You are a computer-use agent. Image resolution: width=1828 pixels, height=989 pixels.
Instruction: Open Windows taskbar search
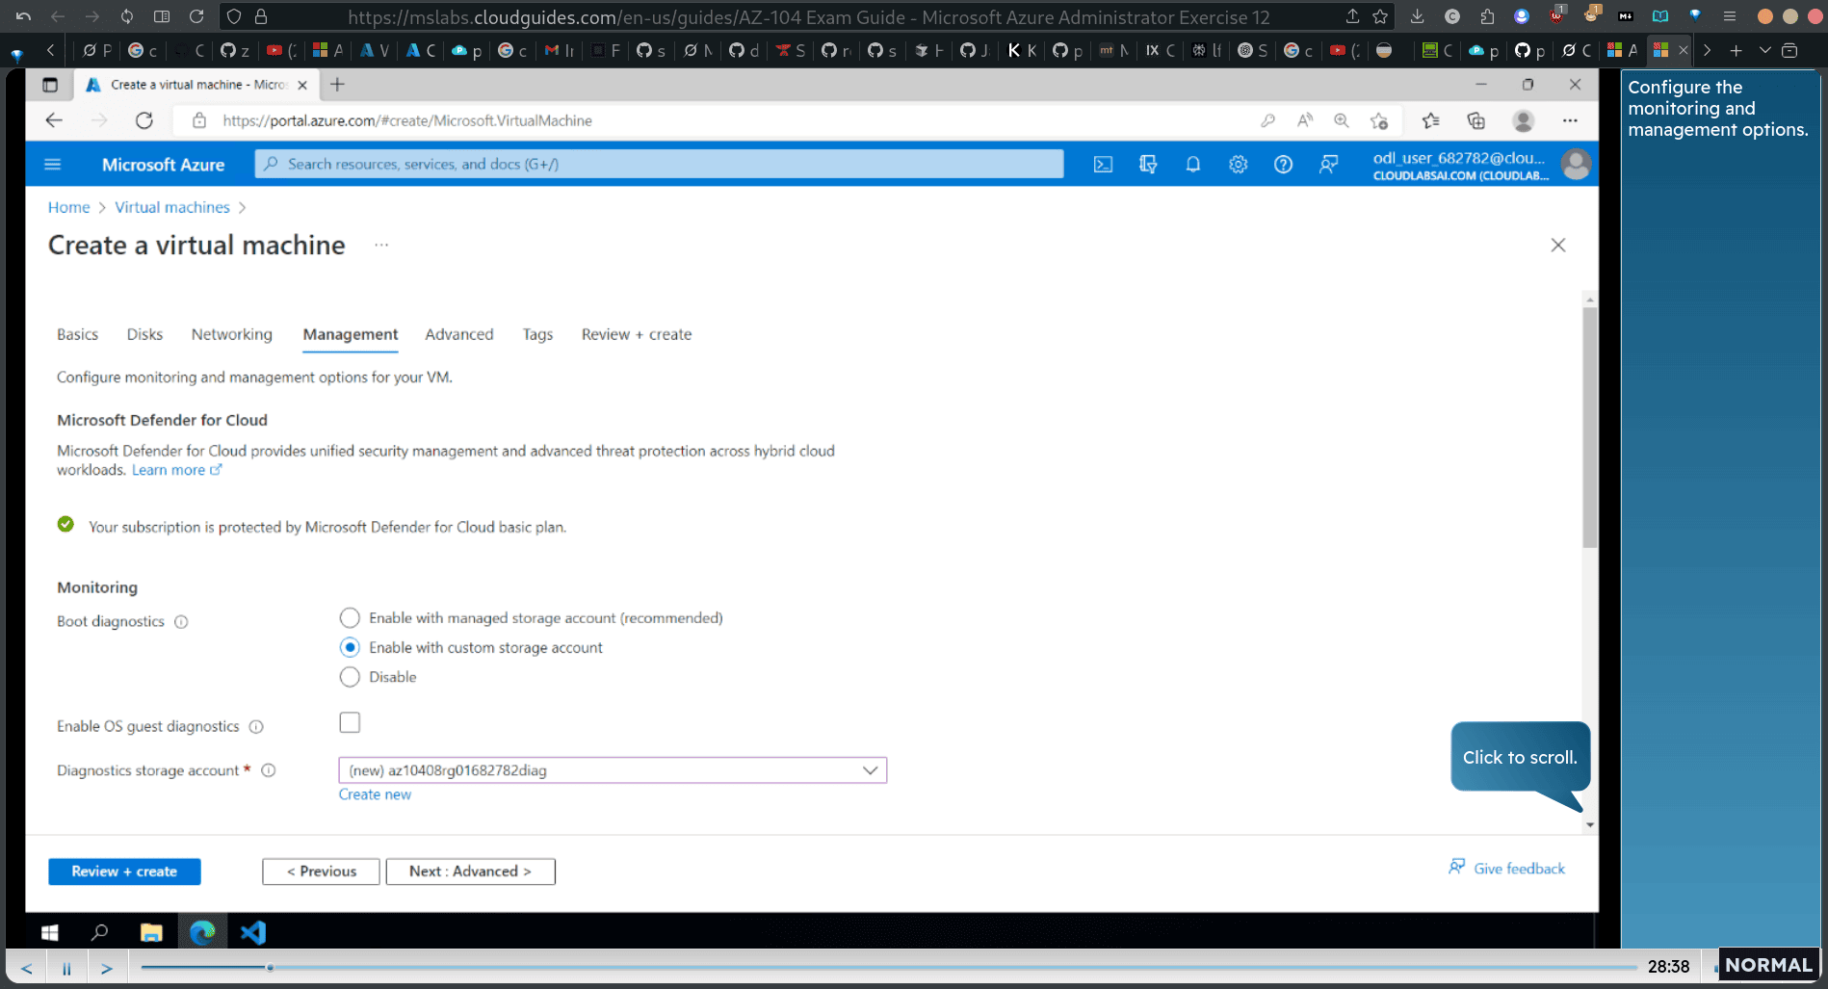99,932
